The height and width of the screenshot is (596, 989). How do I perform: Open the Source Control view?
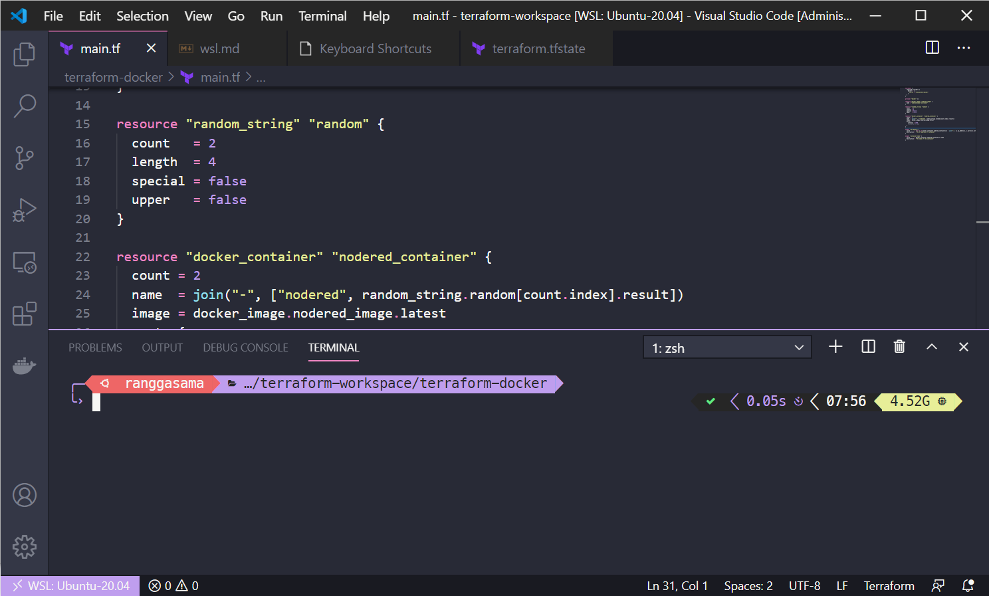[x=25, y=158]
